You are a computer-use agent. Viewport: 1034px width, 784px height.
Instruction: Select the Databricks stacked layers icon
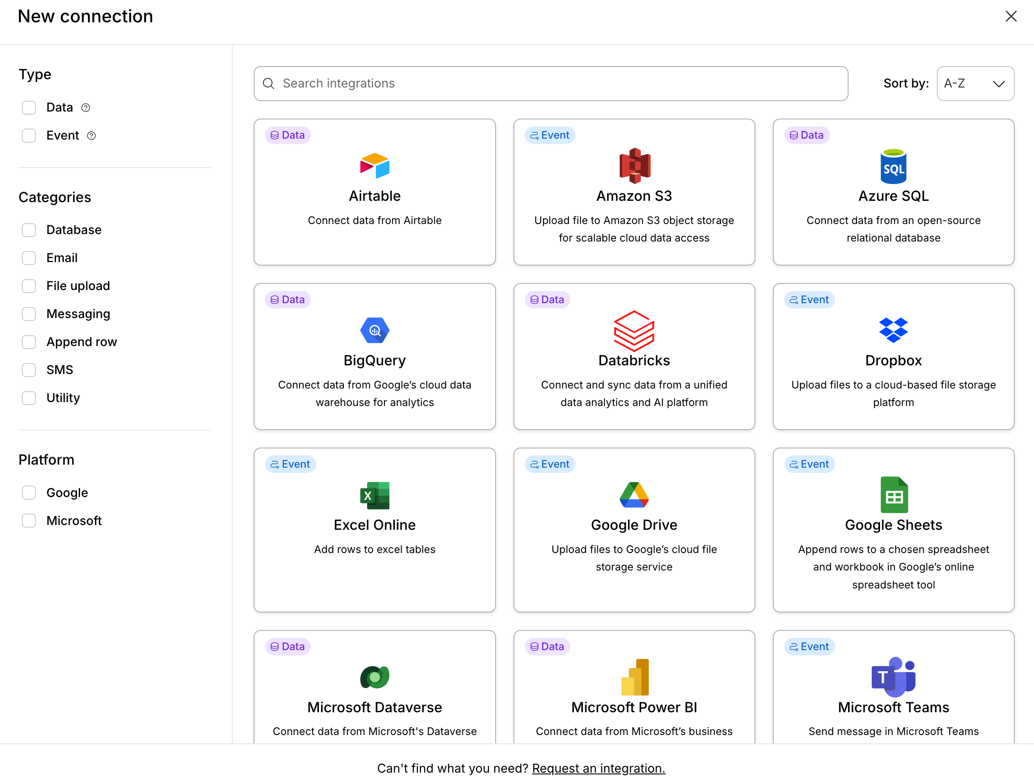(x=634, y=330)
